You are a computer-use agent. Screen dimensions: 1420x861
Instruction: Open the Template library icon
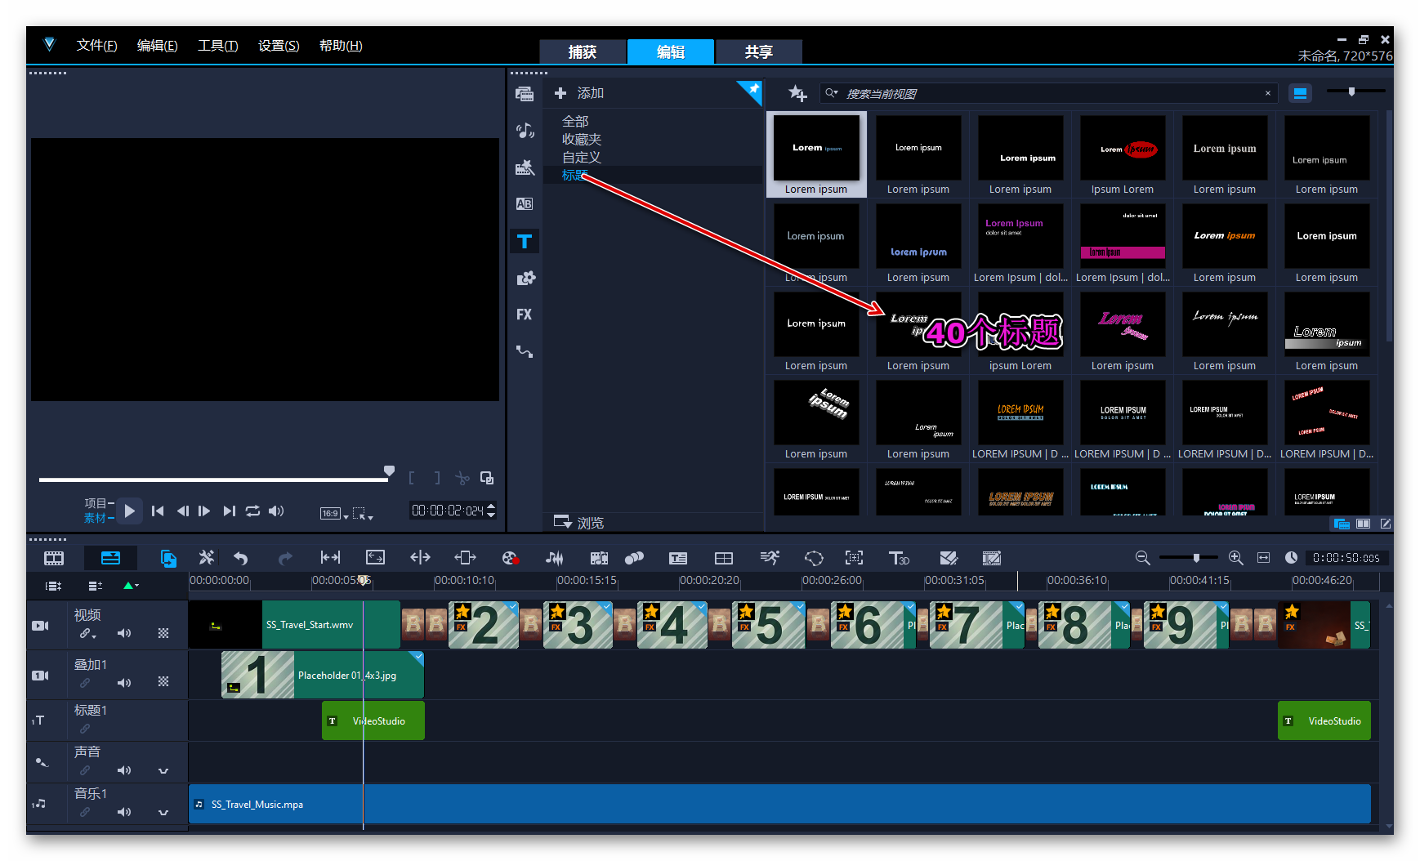(x=525, y=167)
